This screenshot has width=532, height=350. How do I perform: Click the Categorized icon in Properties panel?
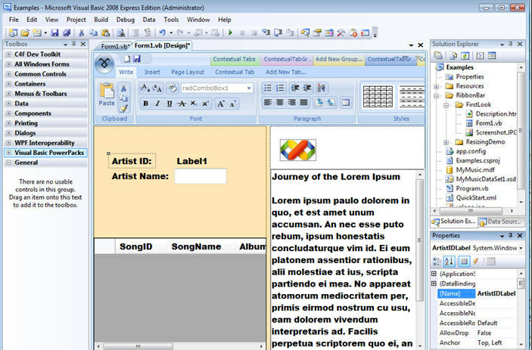click(437, 262)
